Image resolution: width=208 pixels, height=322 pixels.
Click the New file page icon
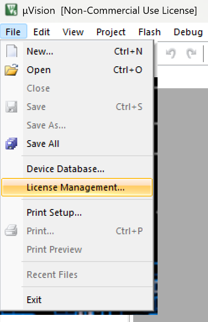11,51
